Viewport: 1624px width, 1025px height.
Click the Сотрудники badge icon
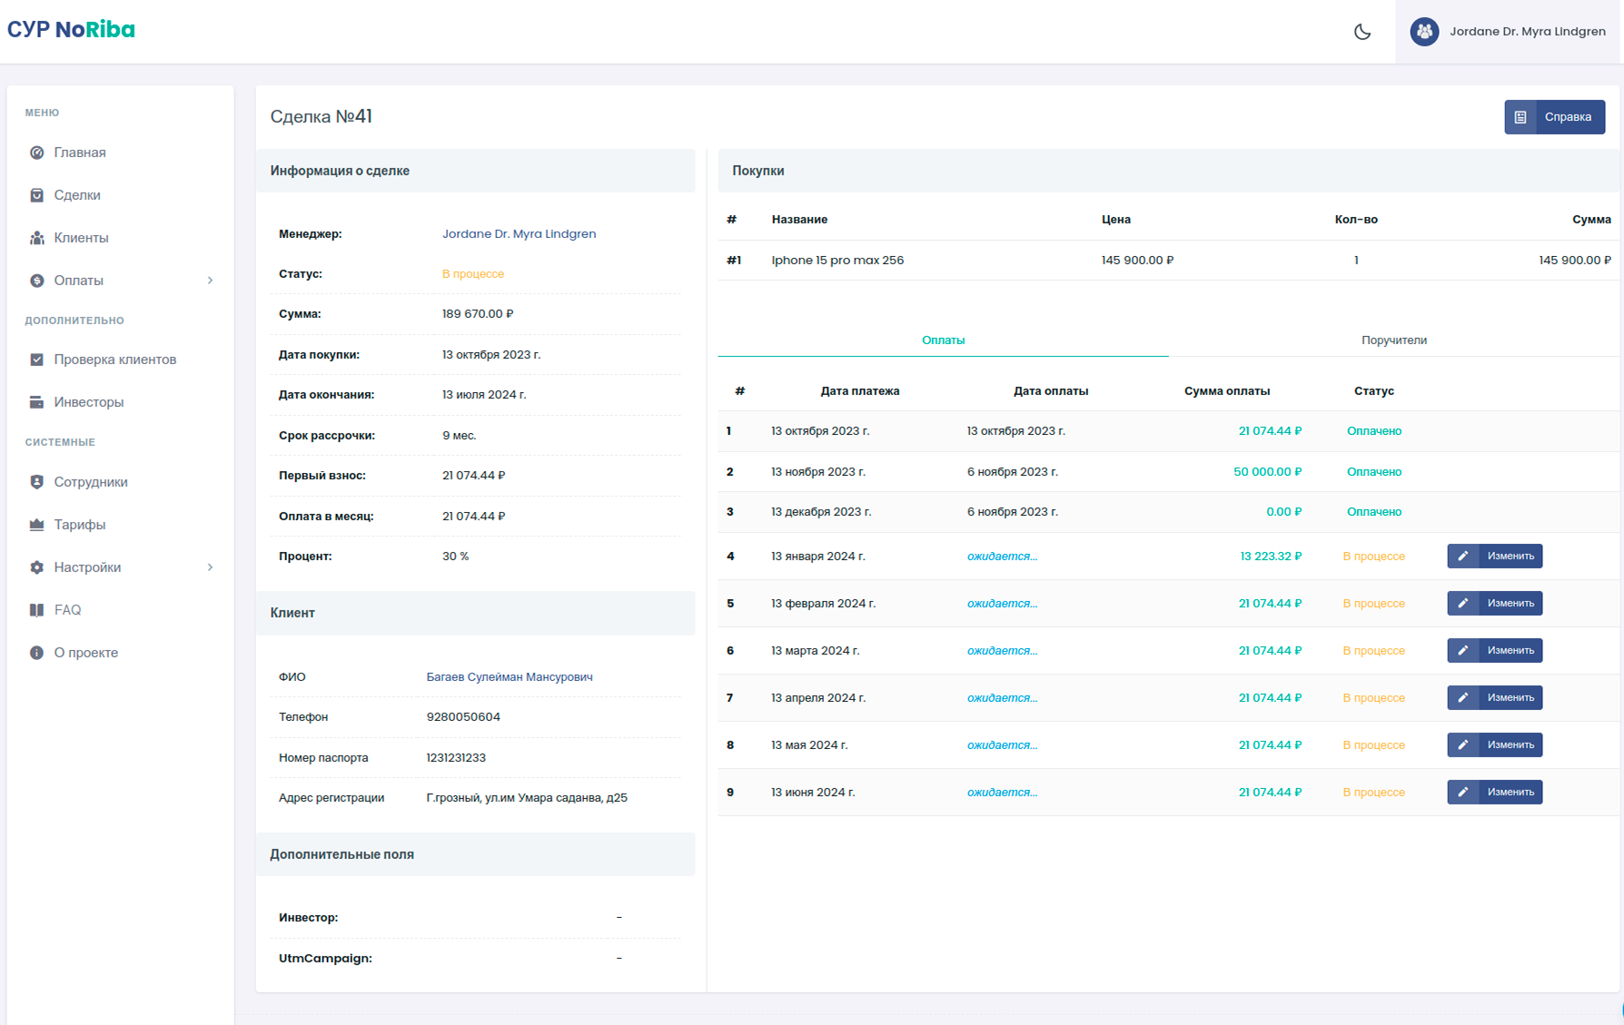point(37,482)
